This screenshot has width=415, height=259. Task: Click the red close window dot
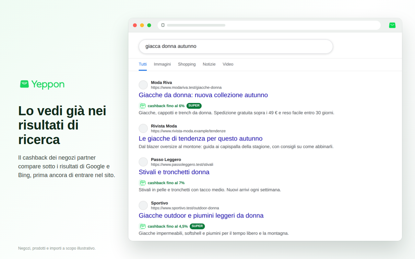(135, 25)
